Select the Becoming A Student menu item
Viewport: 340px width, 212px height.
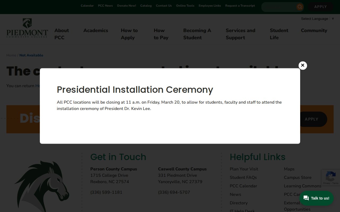(197, 34)
